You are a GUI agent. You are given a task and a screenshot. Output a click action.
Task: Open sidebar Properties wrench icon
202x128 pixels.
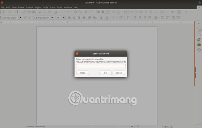tap(199, 29)
